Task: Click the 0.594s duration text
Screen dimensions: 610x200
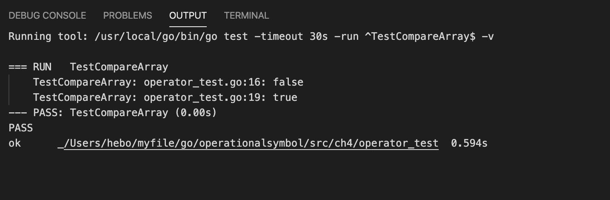Action: click(469, 143)
